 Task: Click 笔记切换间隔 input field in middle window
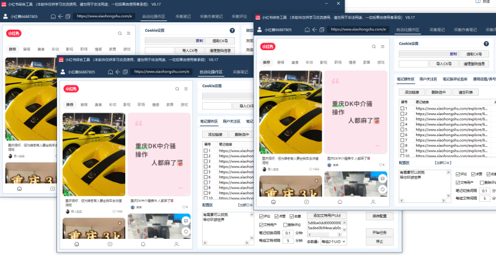[x=288, y=233]
